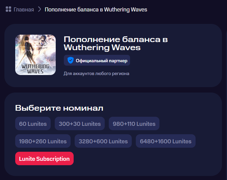The height and width of the screenshot is (180, 227).
Task: Click the large Пополнение баланса page heading
Action: coord(116,43)
